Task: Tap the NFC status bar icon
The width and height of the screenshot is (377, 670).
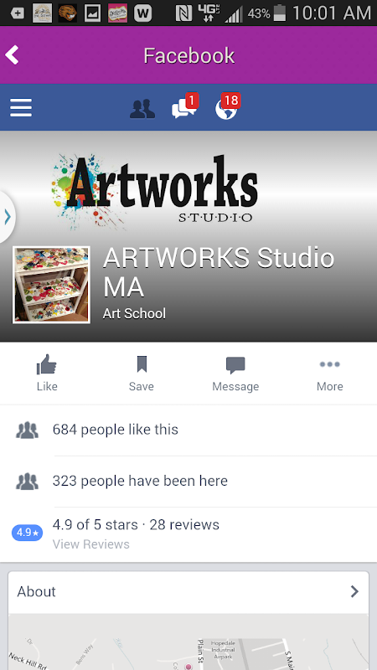Action: [183, 13]
